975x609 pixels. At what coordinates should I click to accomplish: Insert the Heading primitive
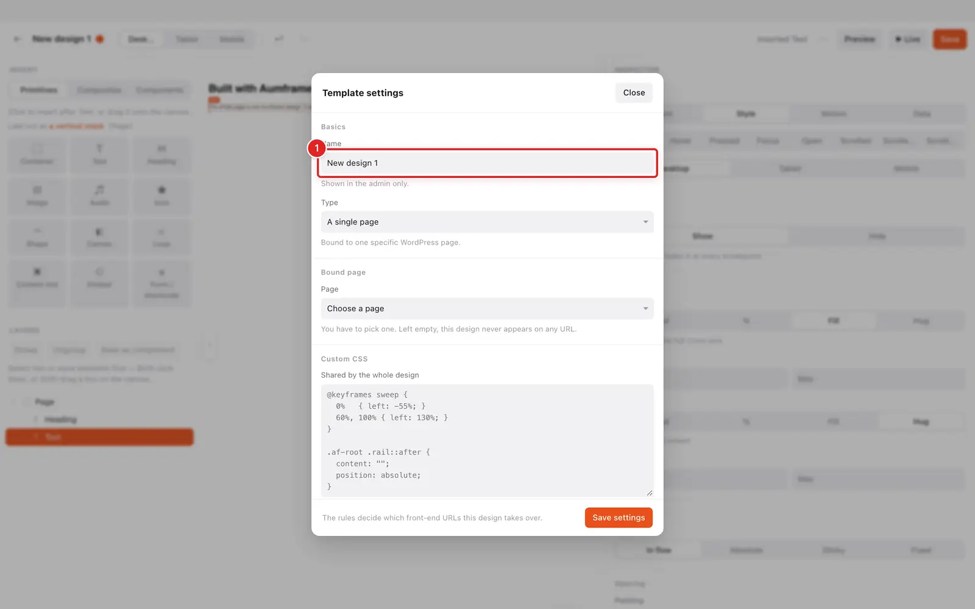(161, 155)
